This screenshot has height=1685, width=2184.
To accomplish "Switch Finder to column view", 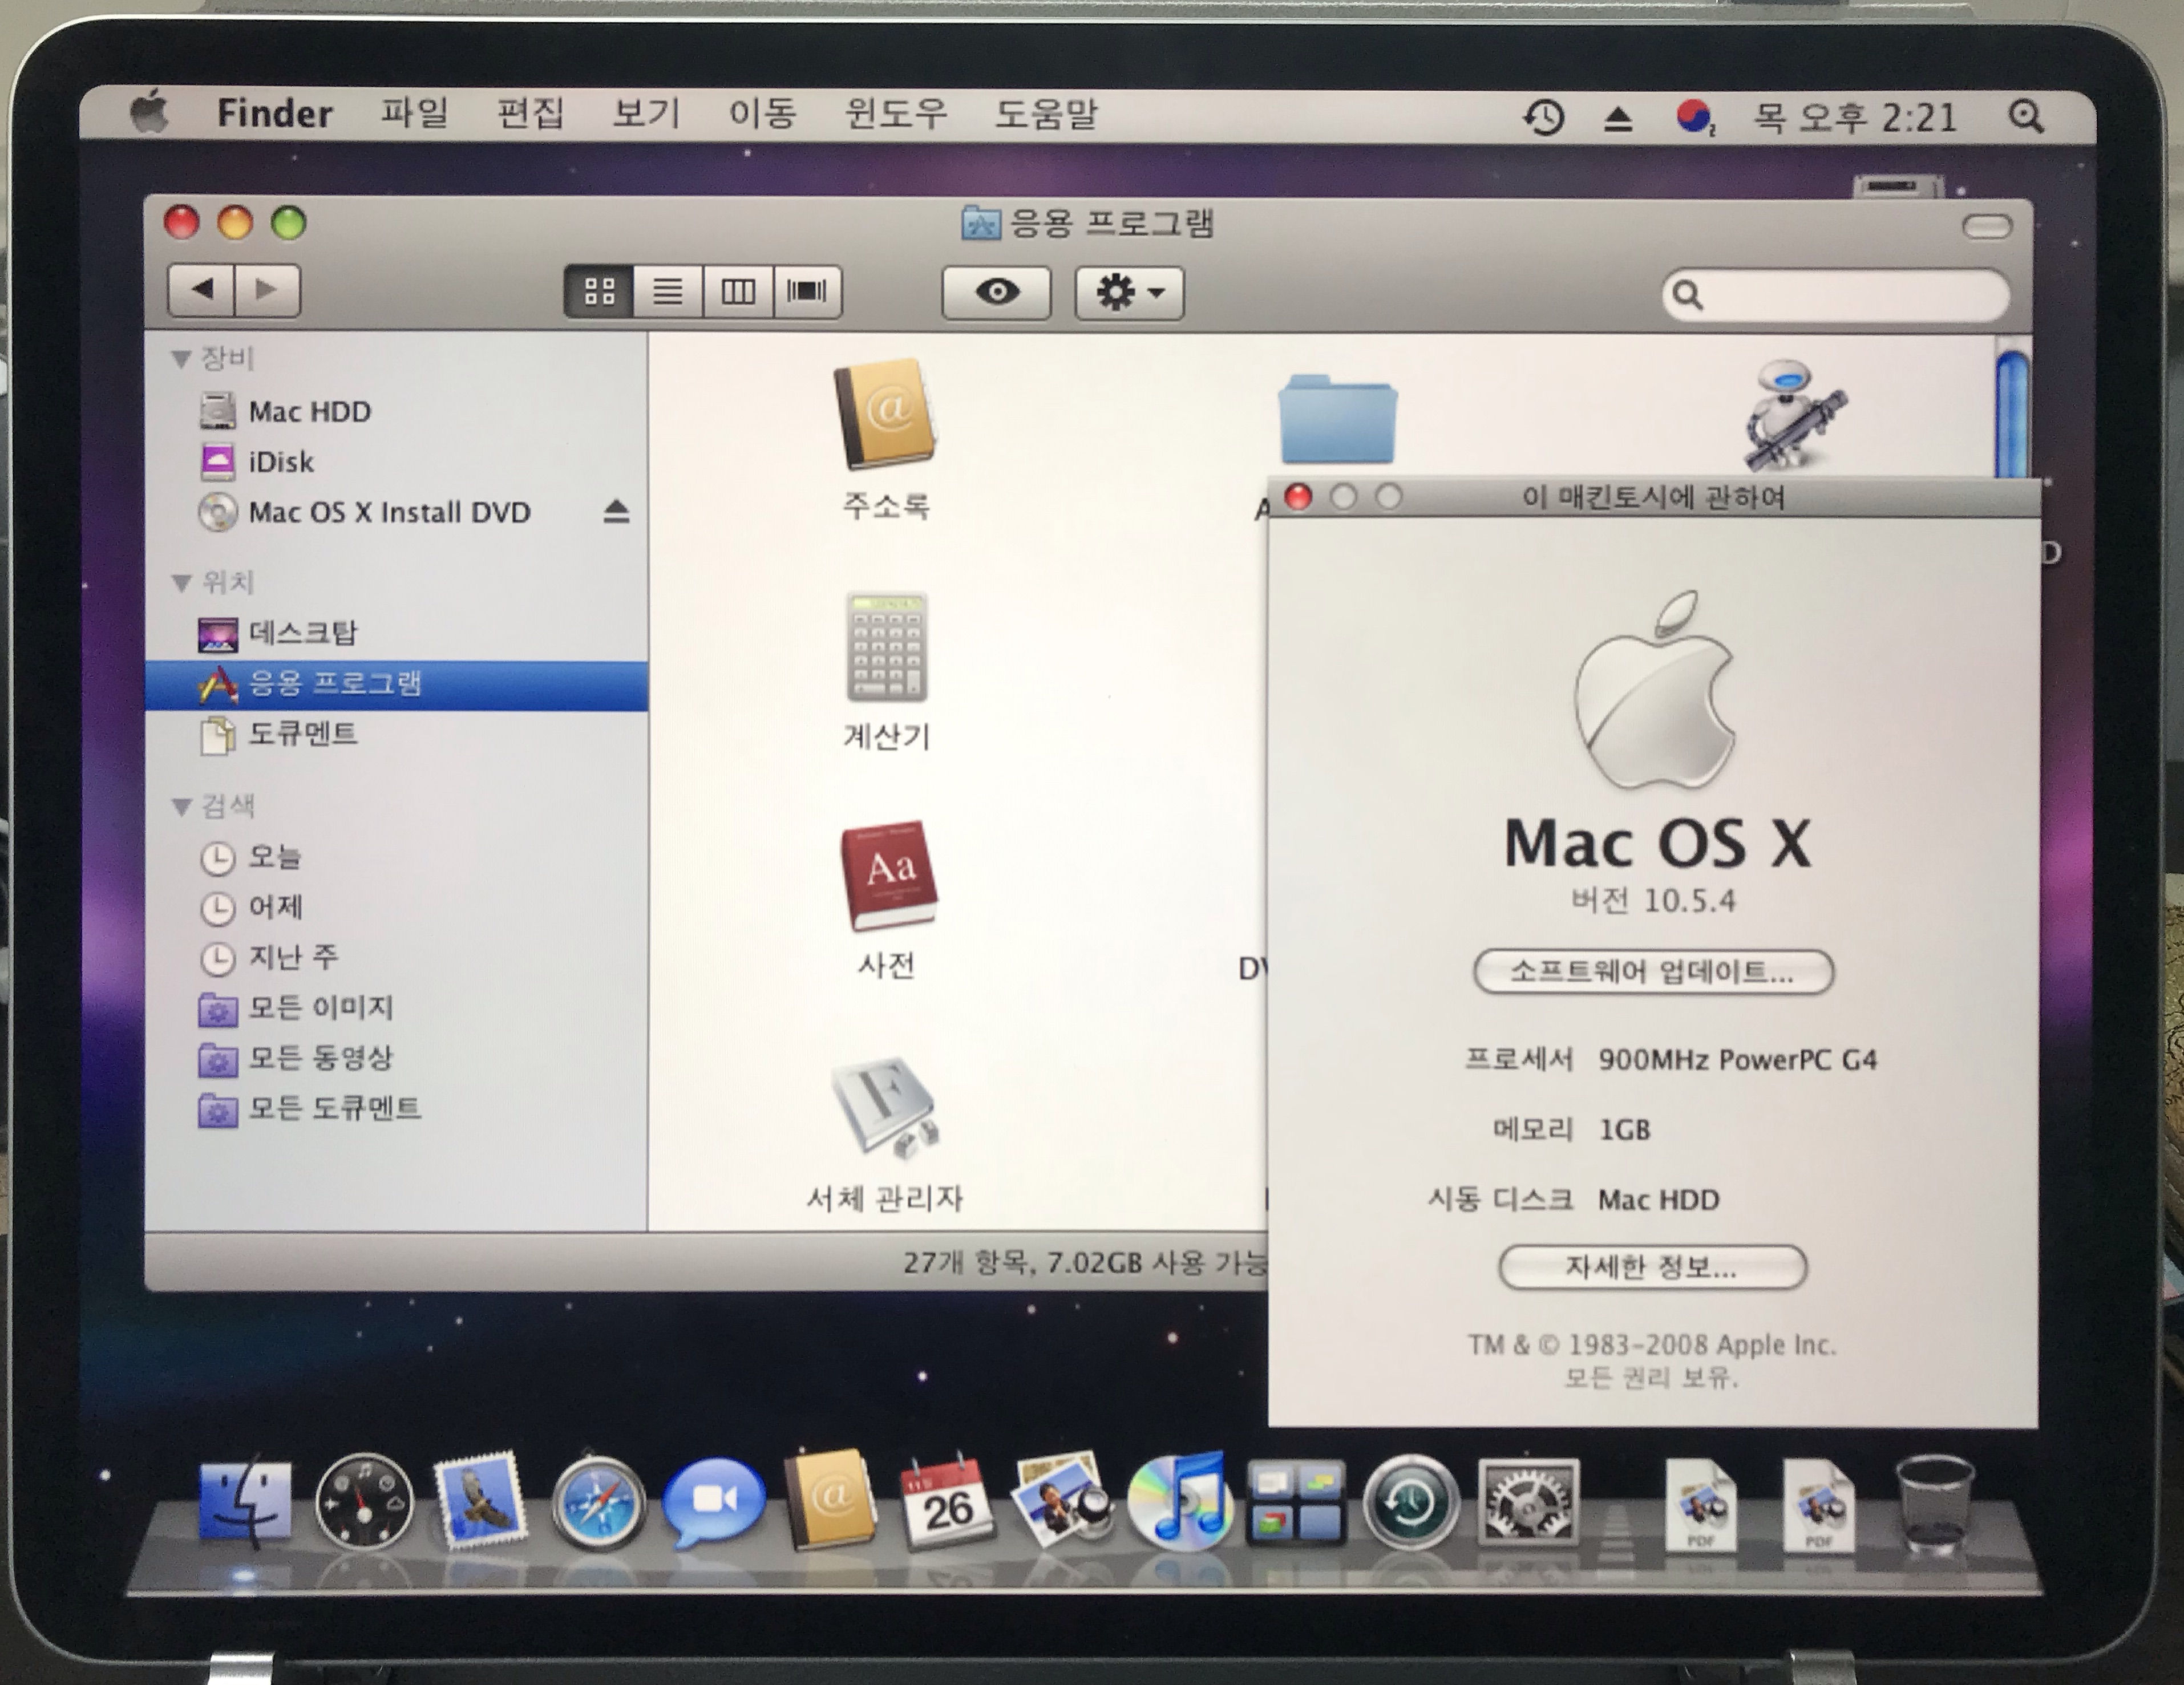I will click(x=738, y=292).
